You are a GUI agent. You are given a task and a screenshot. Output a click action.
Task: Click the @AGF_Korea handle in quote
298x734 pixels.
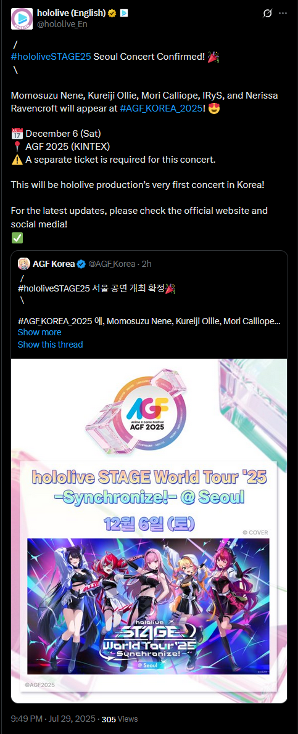click(112, 264)
